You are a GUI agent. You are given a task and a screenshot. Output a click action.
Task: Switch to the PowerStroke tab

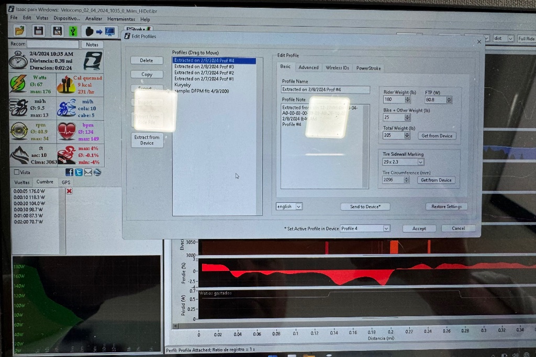point(368,68)
